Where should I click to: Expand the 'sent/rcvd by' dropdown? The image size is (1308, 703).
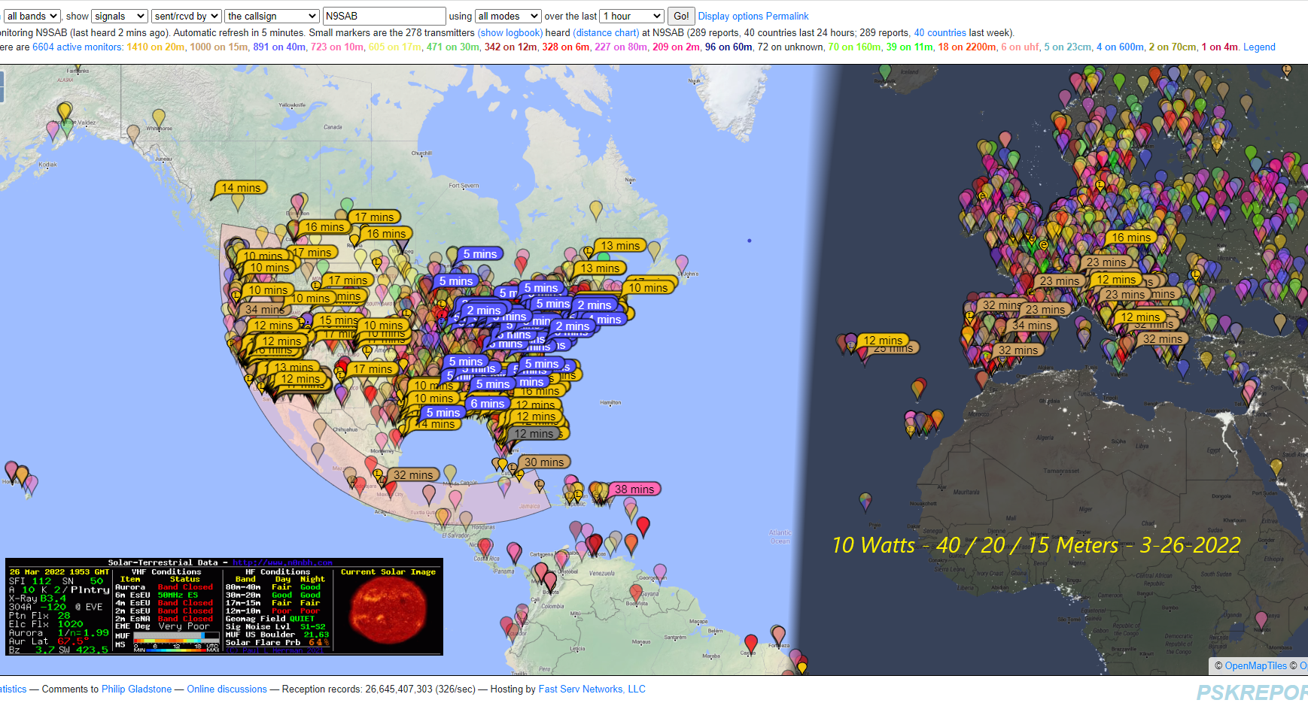(187, 16)
